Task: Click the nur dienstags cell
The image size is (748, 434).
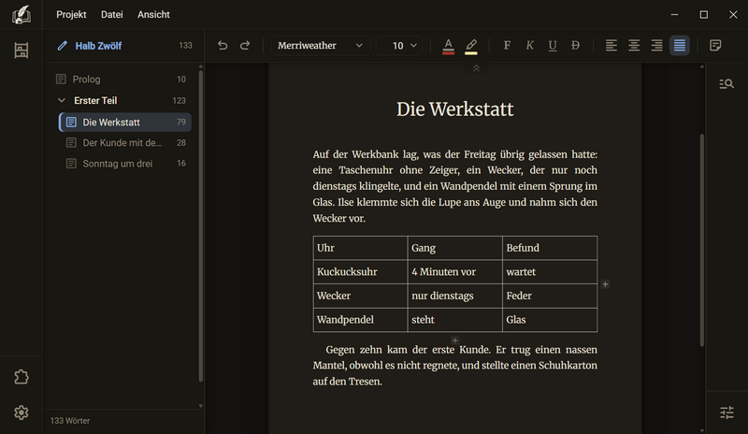Action: click(454, 296)
